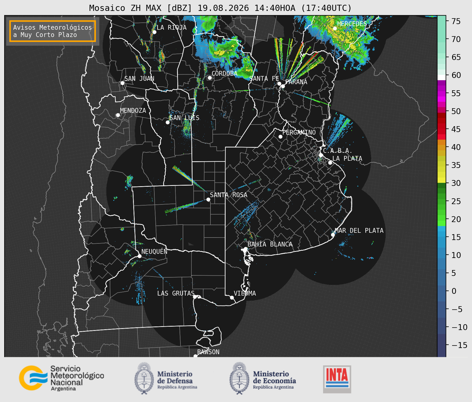
Task: Click the Avisos Meteorológicos a Muy Corto Plazo box
Action: point(53,31)
